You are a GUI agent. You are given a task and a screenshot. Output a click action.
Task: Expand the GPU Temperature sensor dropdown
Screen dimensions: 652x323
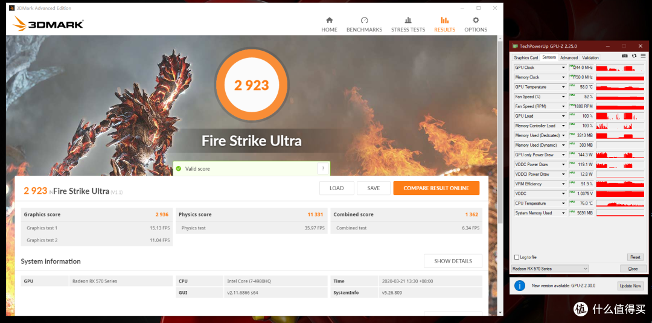point(563,87)
